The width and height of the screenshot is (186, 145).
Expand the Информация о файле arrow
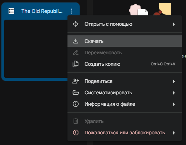coord(174,104)
